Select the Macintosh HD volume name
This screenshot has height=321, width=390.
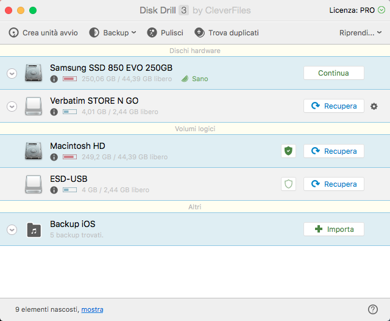77,146
